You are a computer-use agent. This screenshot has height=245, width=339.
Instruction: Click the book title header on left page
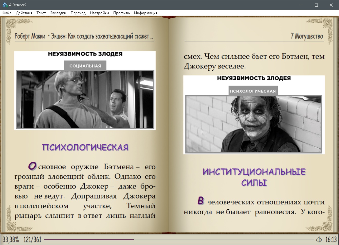pyautogui.click(x=84, y=36)
